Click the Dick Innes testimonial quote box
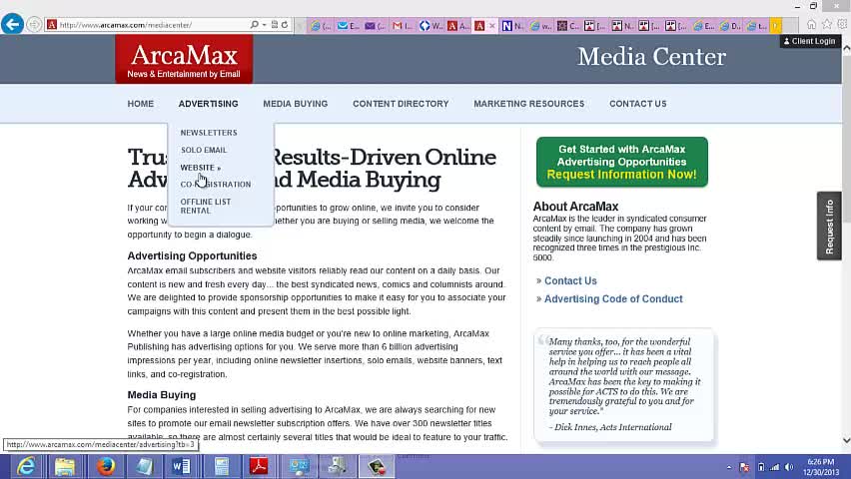 [623, 384]
